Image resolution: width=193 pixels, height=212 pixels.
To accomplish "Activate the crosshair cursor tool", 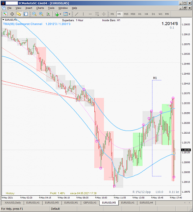I will [x=104, y=14].
